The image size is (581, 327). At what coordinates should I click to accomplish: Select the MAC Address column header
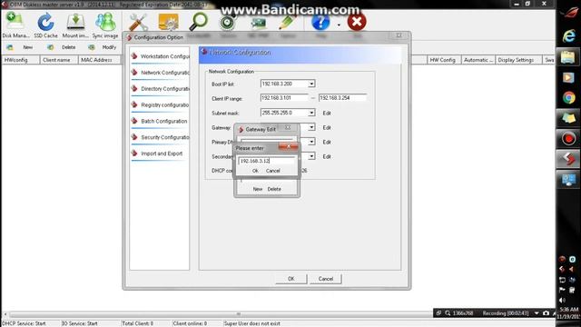pyautogui.click(x=100, y=60)
